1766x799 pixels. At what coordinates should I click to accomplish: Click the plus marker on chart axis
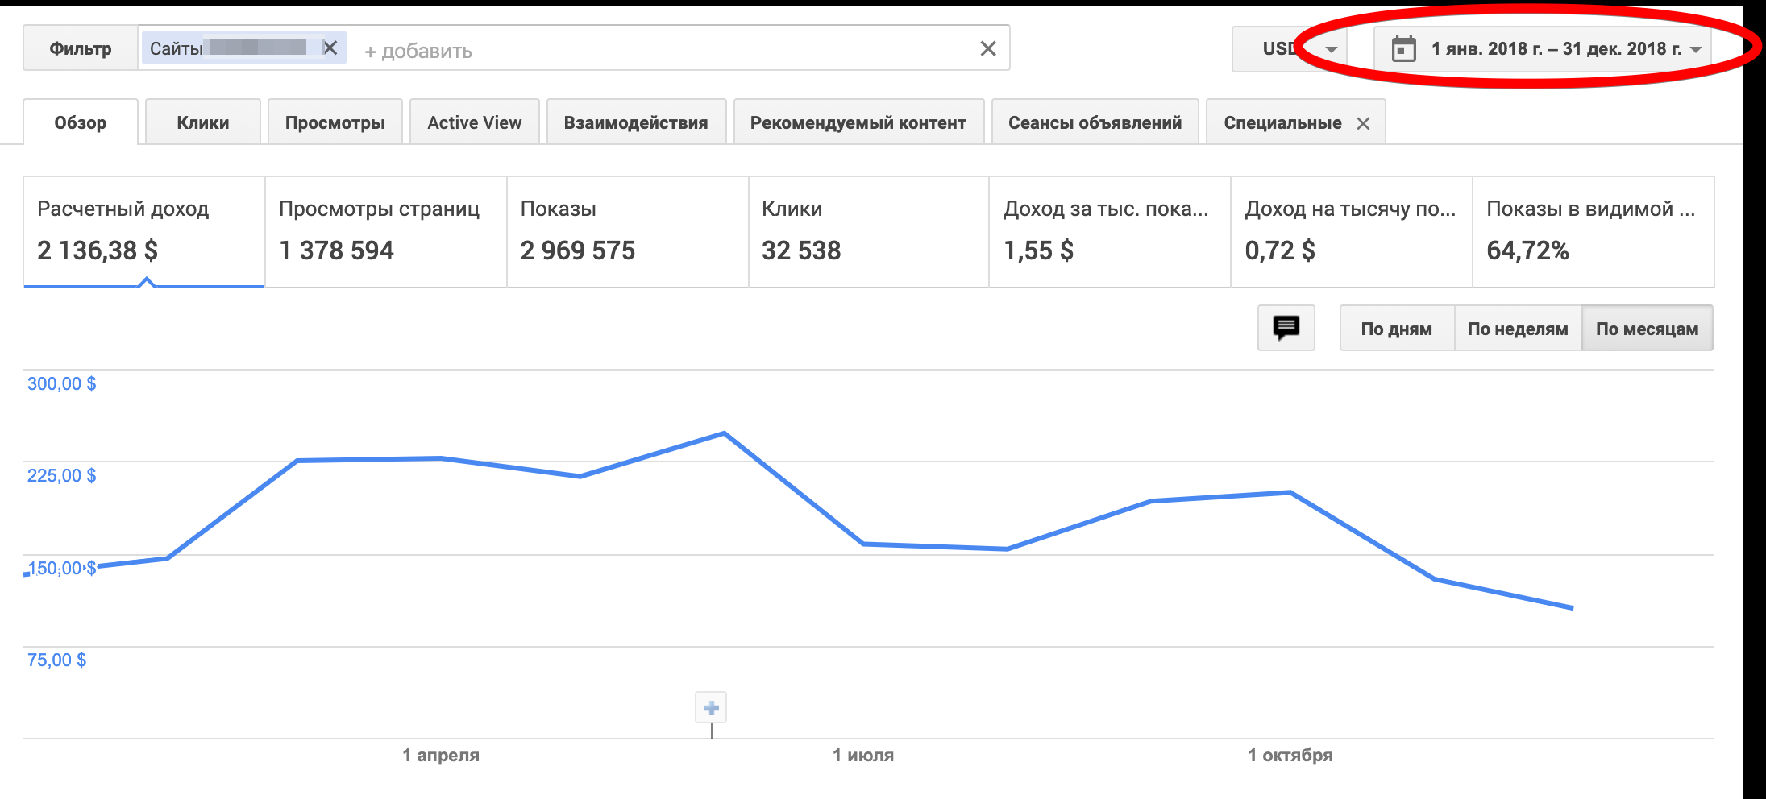[x=711, y=708]
